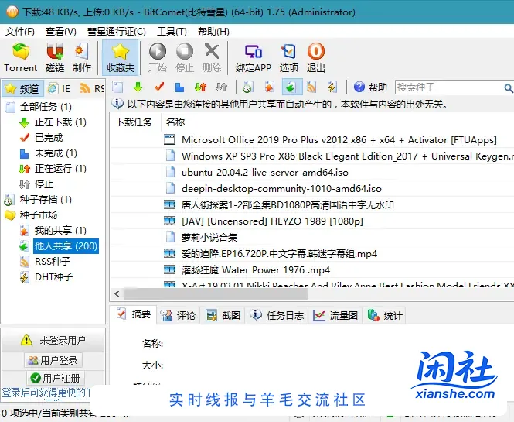The image size is (514, 422).
Task: Toggle the 收藏夹 favorites panel button
Action: point(120,57)
